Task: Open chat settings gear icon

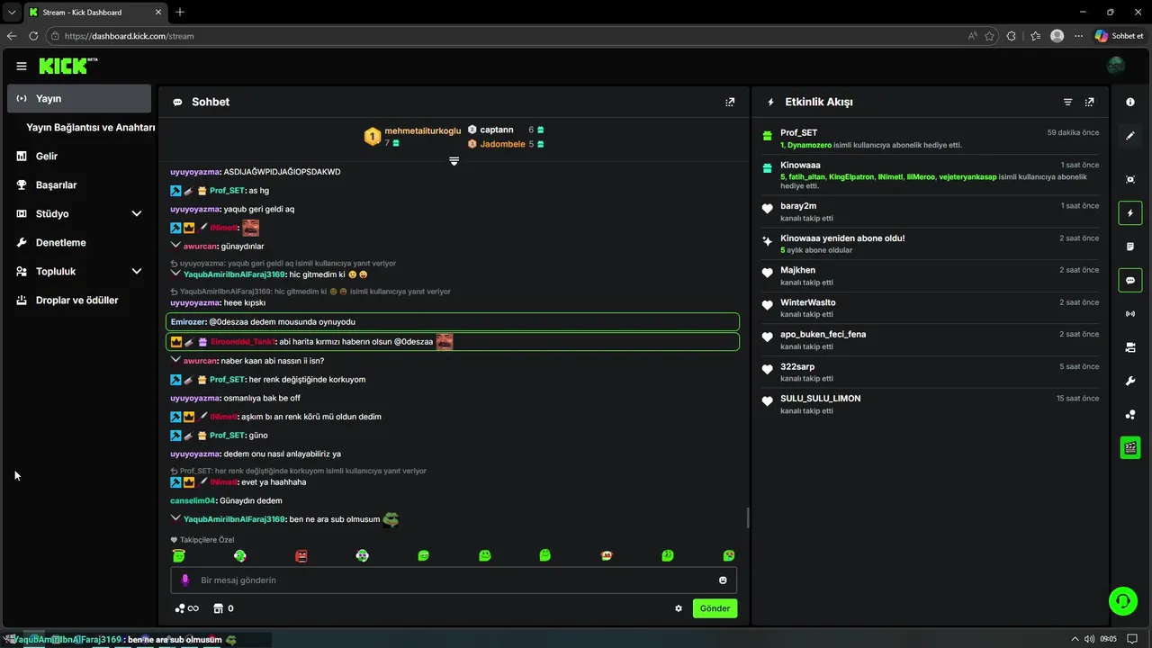Action: (679, 608)
